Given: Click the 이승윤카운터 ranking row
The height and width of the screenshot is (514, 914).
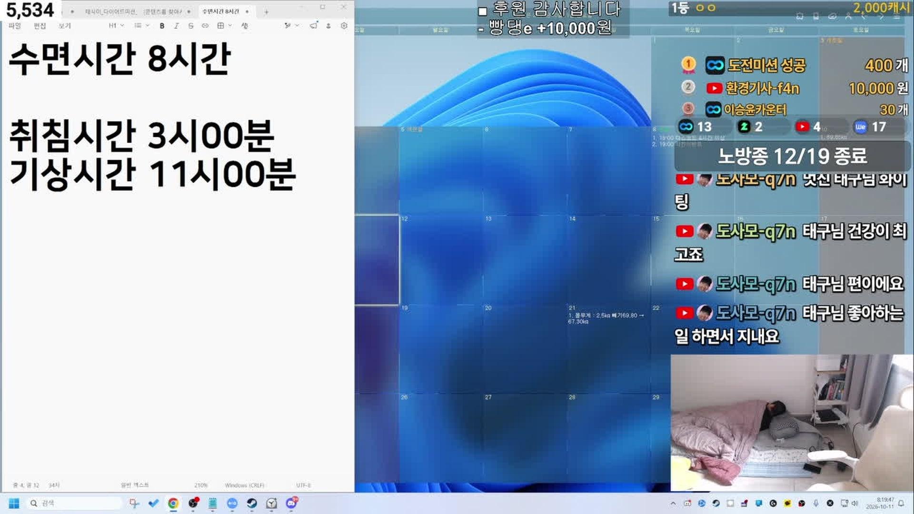Looking at the screenshot, I should coord(794,109).
